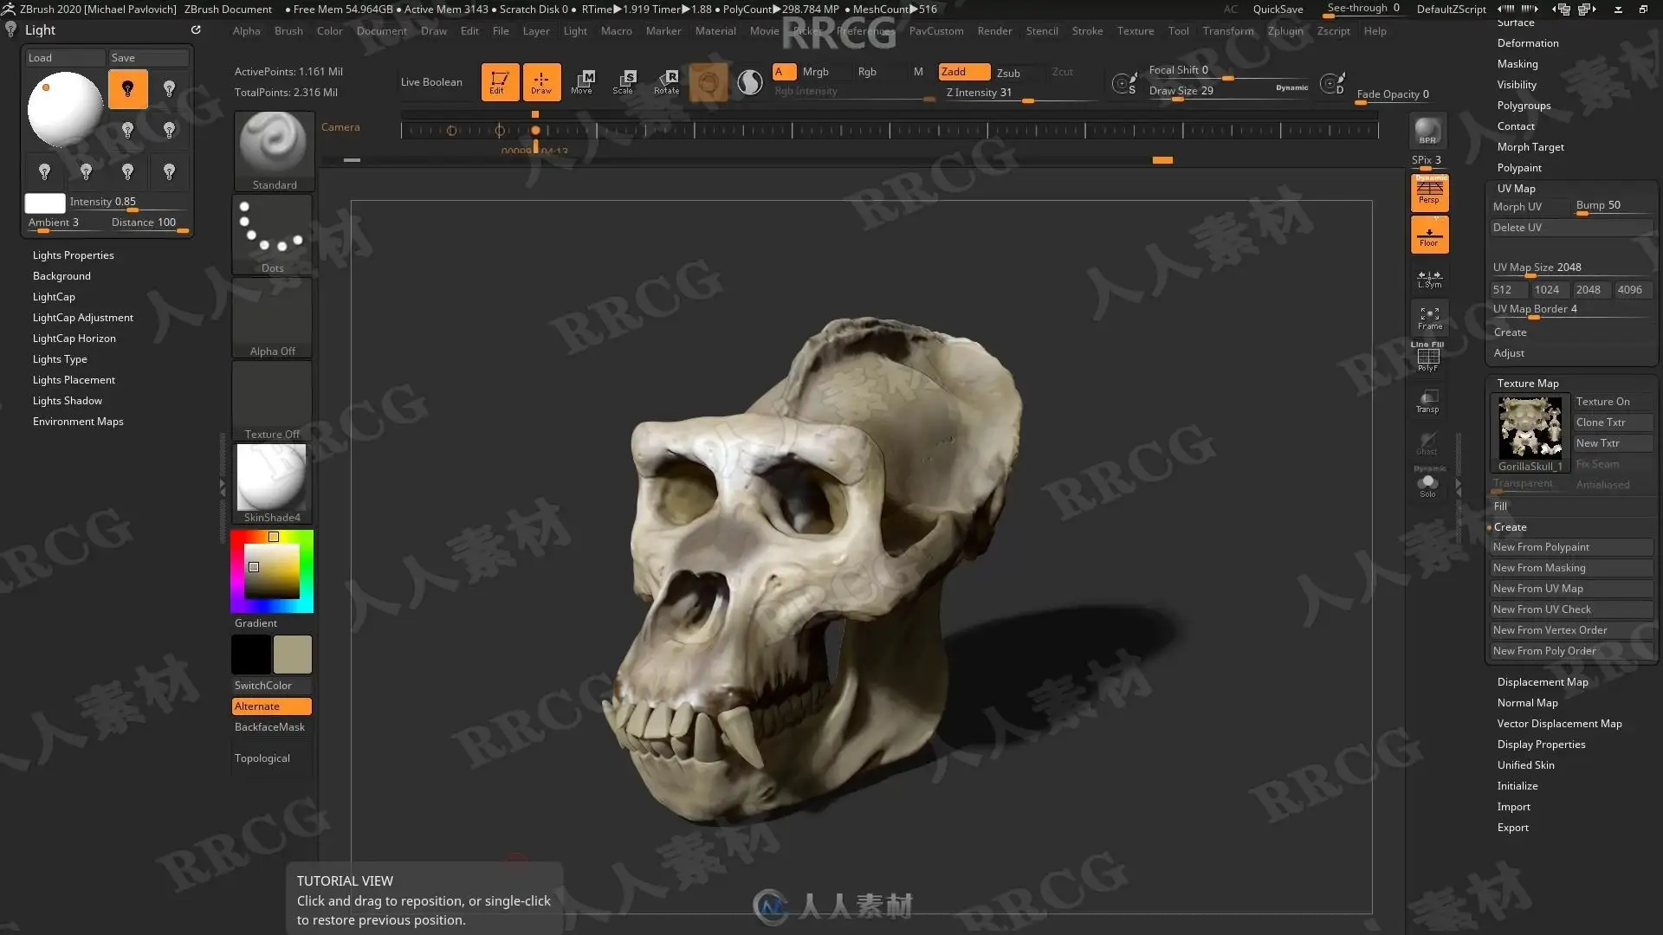The height and width of the screenshot is (935, 1663).
Task: Click the BPR render button
Action: click(1427, 132)
